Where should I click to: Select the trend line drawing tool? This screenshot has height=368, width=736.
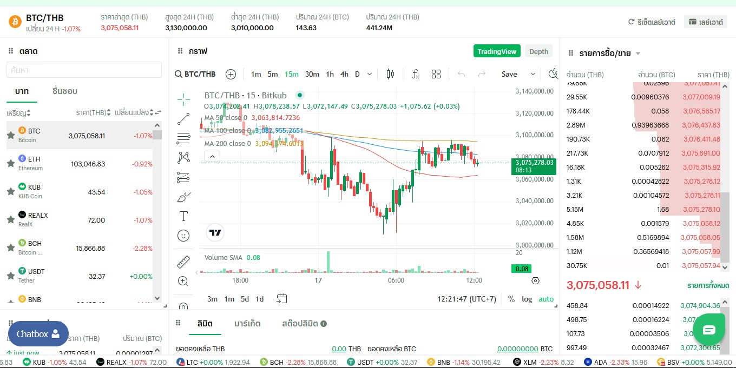pyautogui.click(x=183, y=119)
